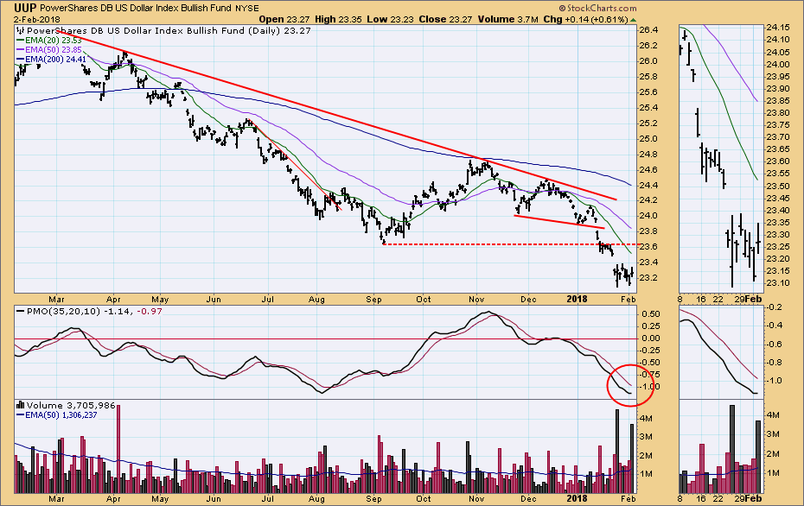Screen dimensions: 804x506
Task: Click the 0.50 PMO axis label
Action: (651, 313)
